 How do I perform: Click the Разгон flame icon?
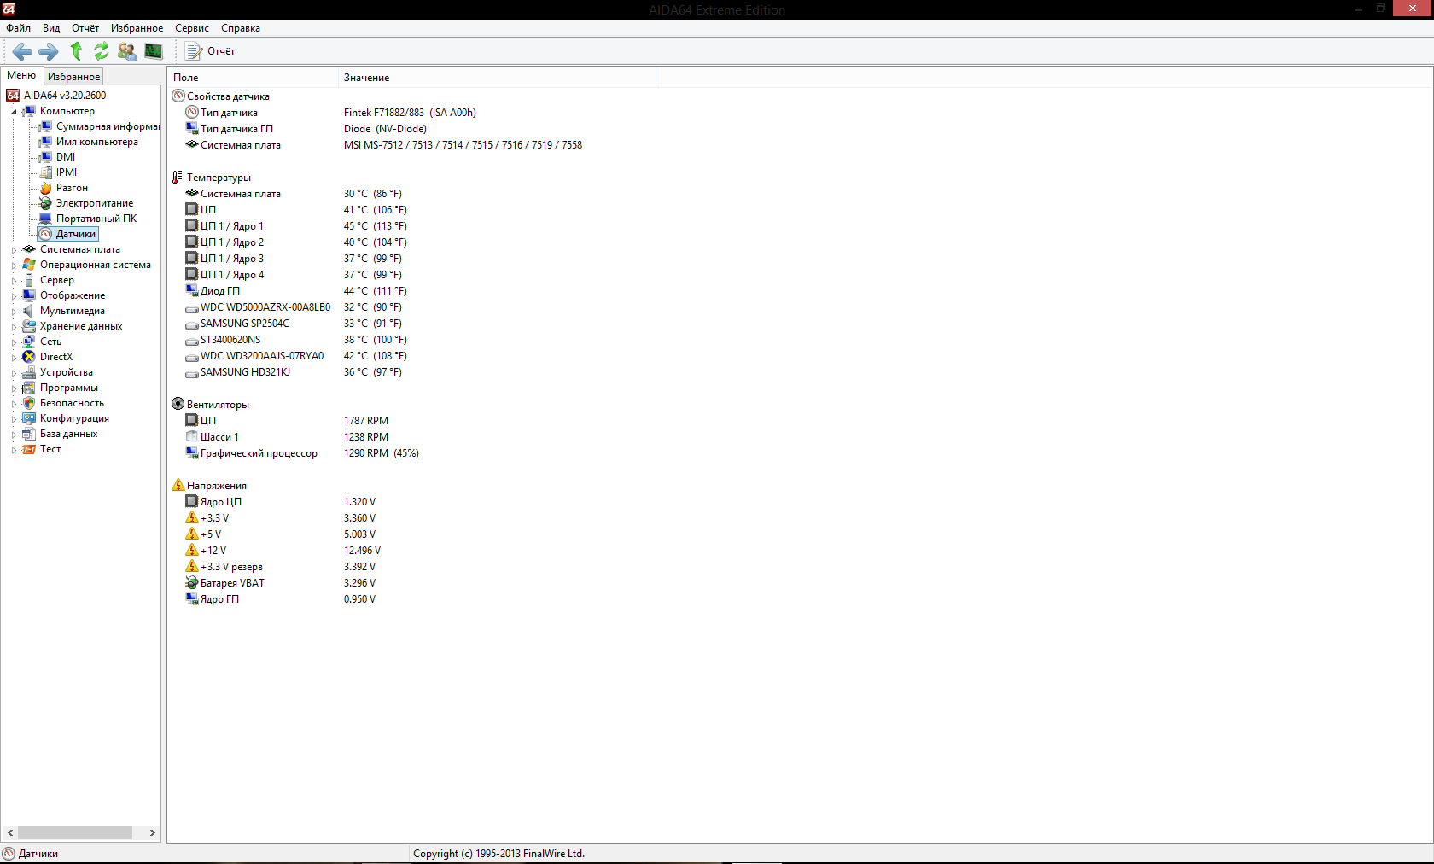click(46, 188)
